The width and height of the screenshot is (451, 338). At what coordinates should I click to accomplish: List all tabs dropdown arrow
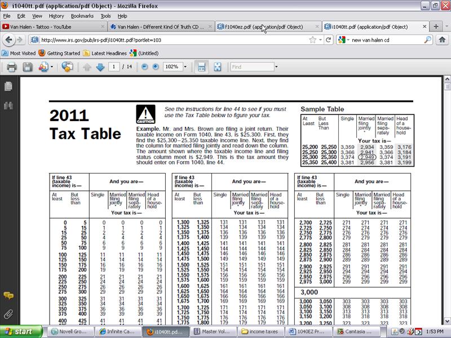coord(446,26)
